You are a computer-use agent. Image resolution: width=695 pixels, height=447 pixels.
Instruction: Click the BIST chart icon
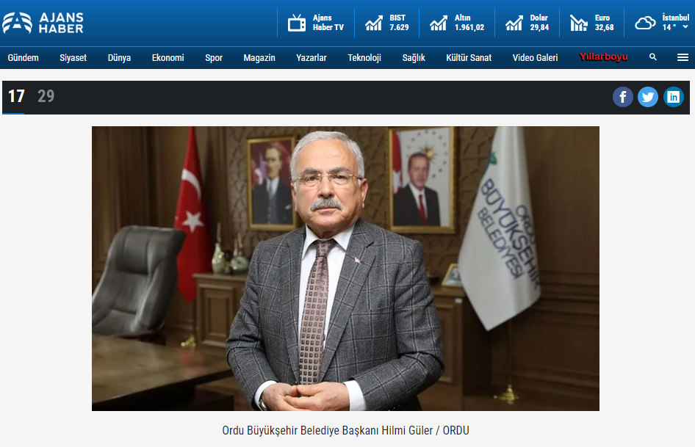pyautogui.click(x=374, y=23)
